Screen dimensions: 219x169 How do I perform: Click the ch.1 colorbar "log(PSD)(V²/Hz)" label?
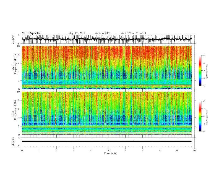pos(207,72)
